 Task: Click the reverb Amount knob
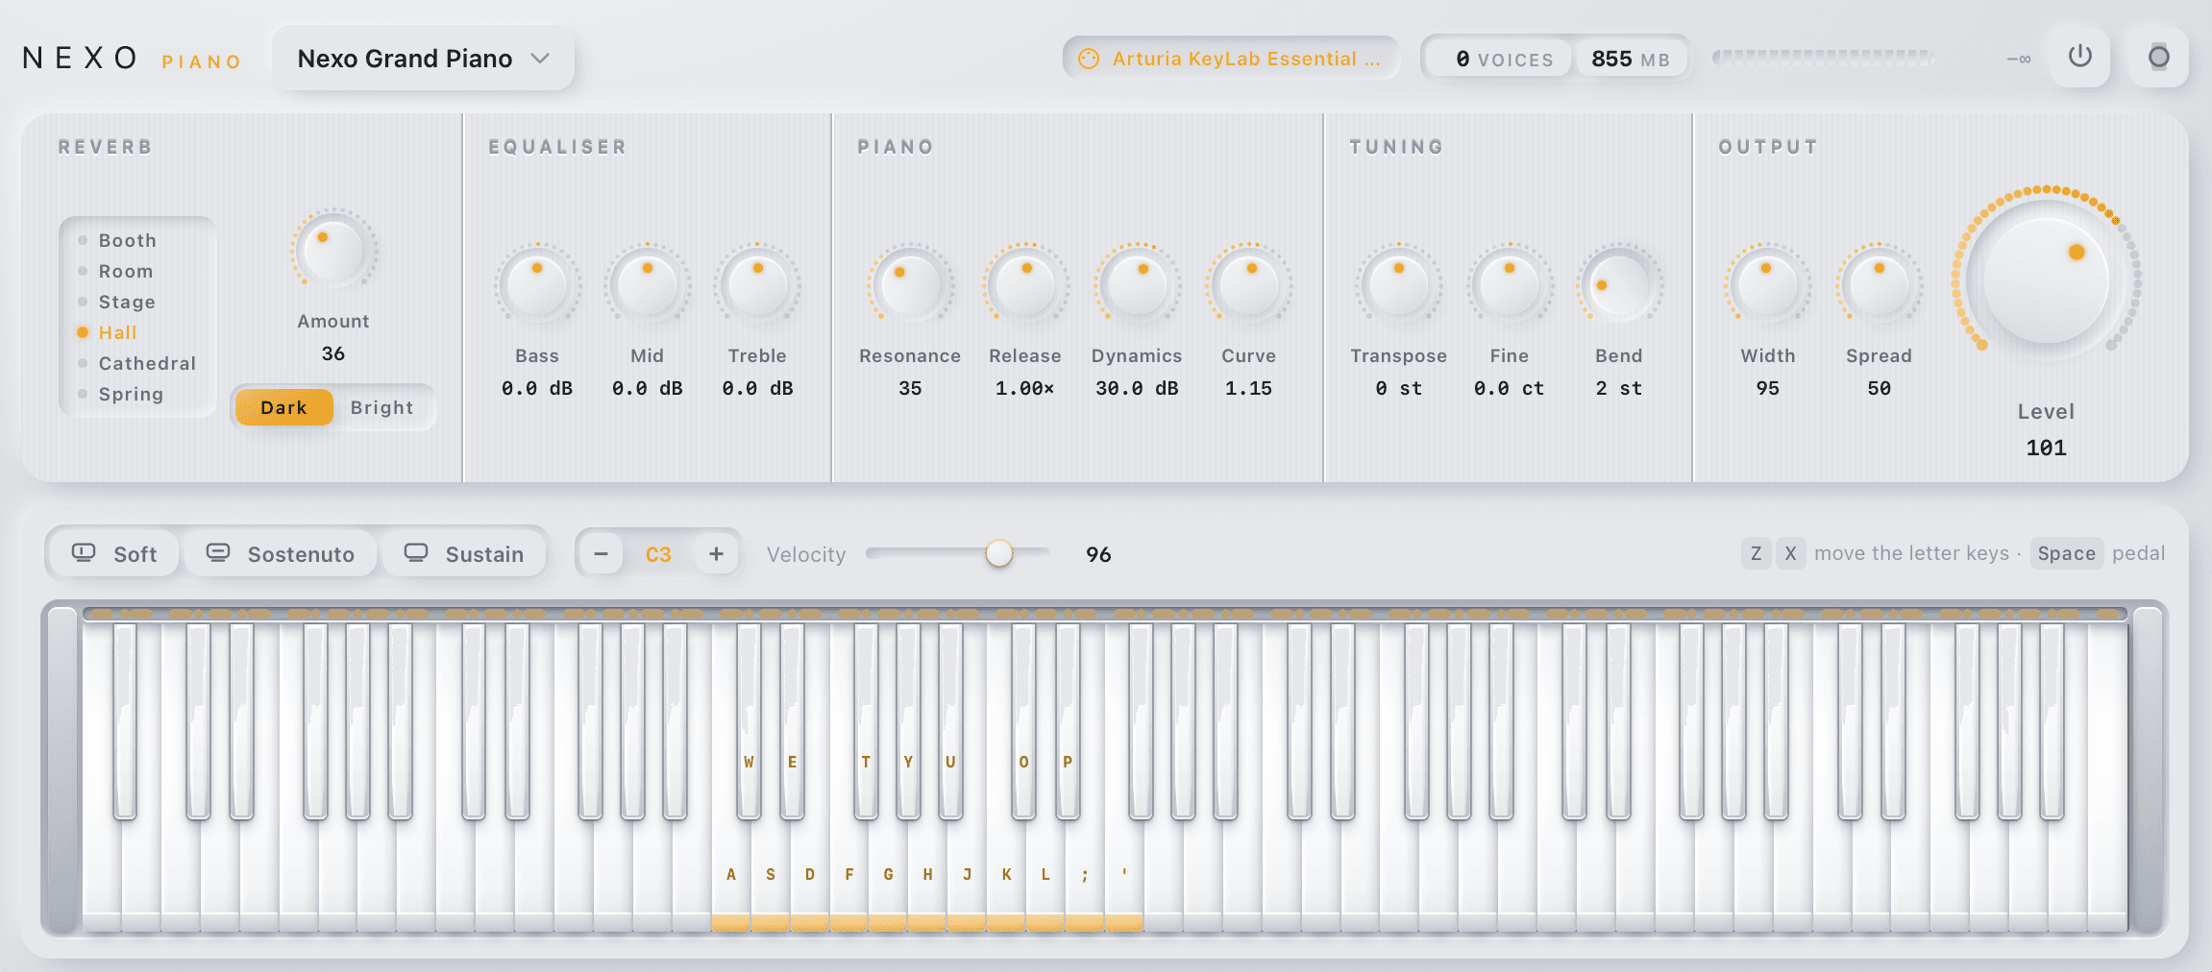[x=333, y=251]
